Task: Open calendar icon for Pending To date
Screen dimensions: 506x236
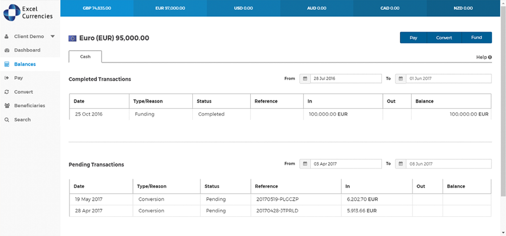Action: pos(401,164)
